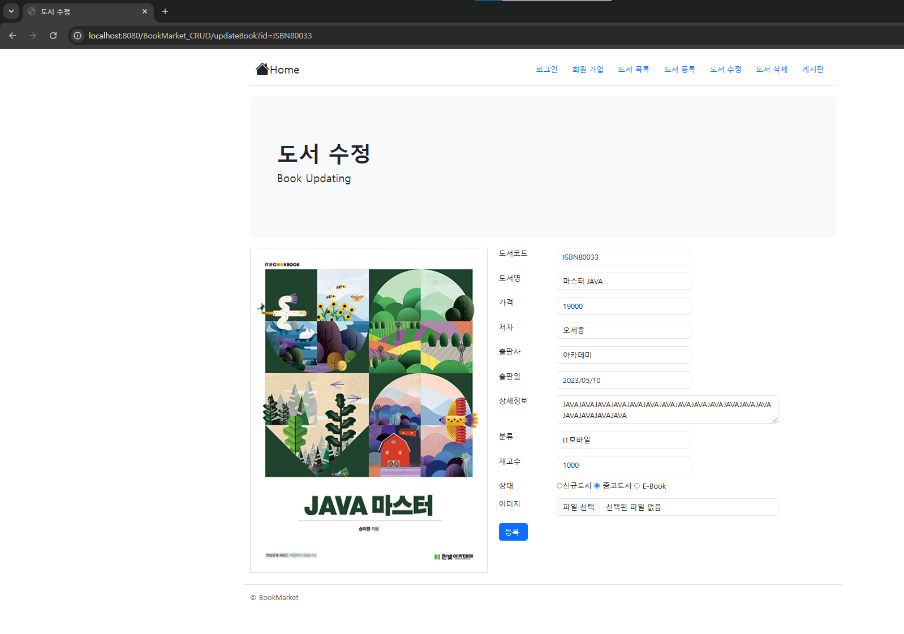Select the 중고도서 radio button
Image resolution: width=904 pixels, height=634 pixels.
pos(597,486)
